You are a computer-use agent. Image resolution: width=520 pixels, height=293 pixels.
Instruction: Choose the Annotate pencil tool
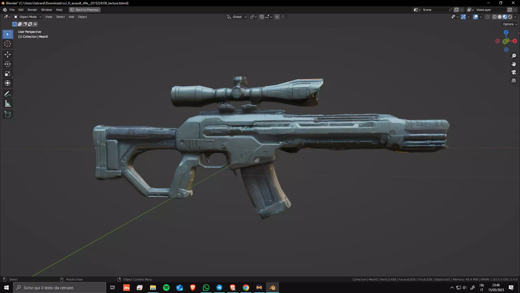(8, 94)
